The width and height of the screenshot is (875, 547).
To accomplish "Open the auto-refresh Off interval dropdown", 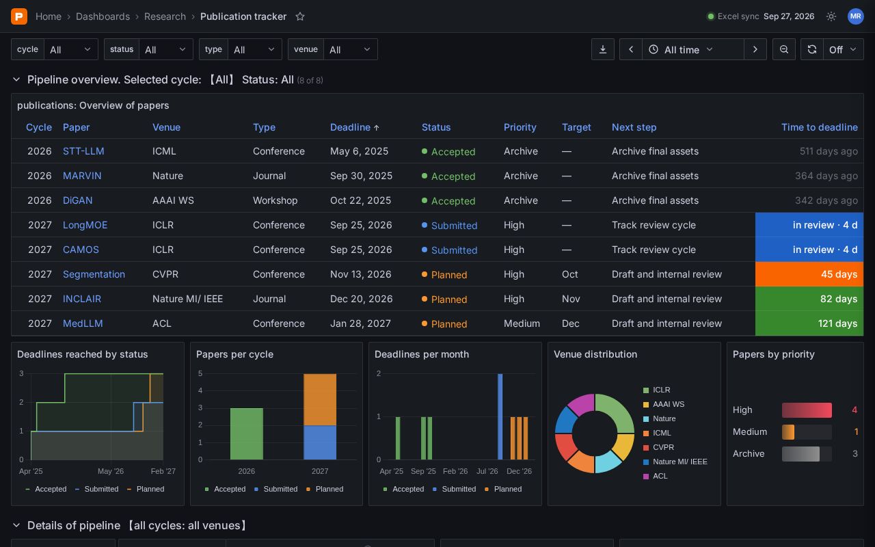I will pyautogui.click(x=844, y=49).
